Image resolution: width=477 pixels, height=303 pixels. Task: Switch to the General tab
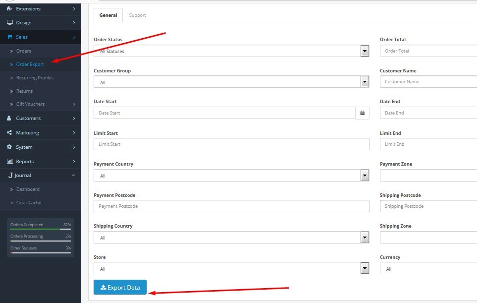point(108,15)
